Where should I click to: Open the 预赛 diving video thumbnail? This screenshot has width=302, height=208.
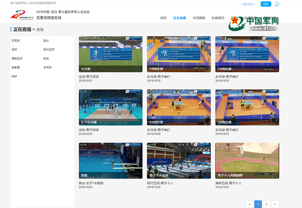[110, 160]
